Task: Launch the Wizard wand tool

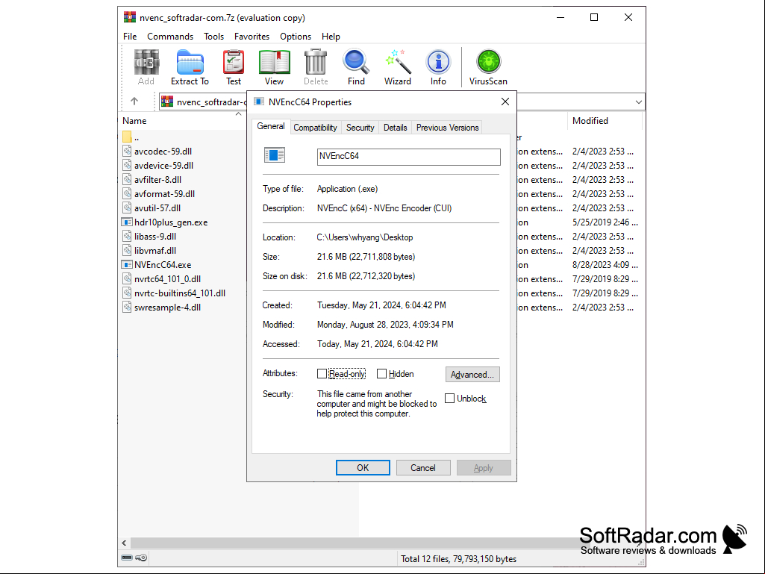Action: tap(398, 67)
